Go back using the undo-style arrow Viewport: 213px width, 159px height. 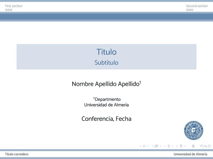coord(201,146)
